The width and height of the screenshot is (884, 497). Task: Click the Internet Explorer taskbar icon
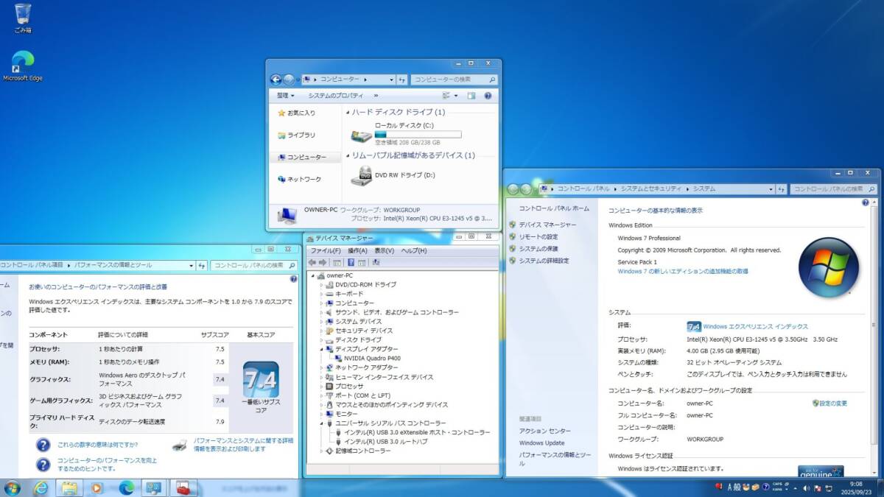[x=41, y=487]
